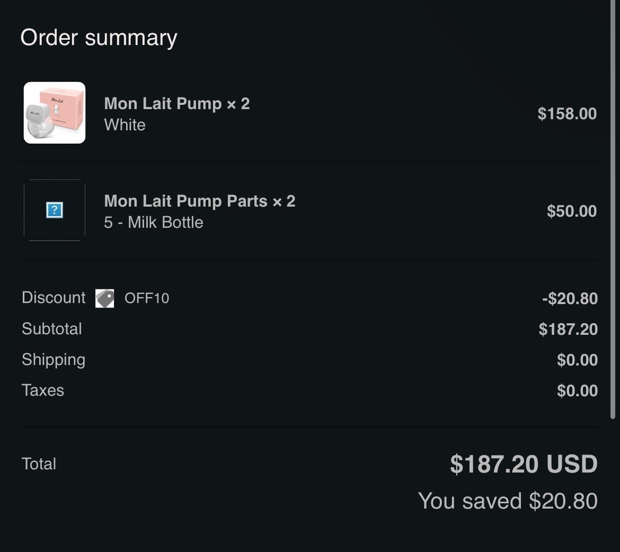Click the $158.00 pump price
The width and height of the screenshot is (620, 552).
tap(567, 114)
